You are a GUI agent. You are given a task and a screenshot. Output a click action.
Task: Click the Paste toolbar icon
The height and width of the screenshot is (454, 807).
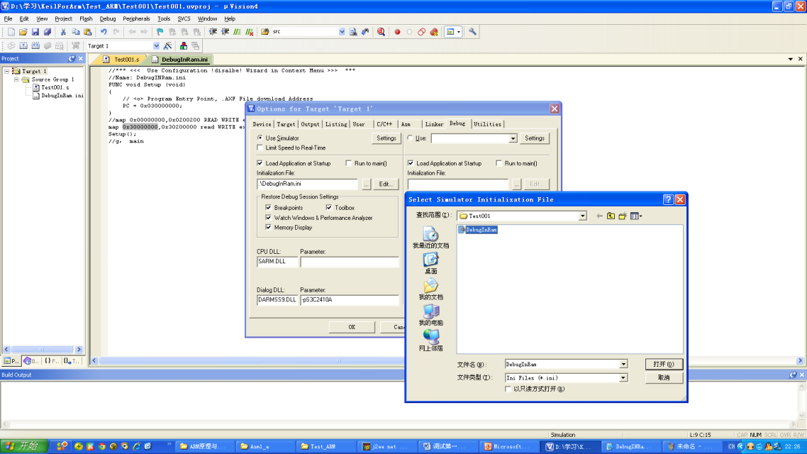click(88, 32)
